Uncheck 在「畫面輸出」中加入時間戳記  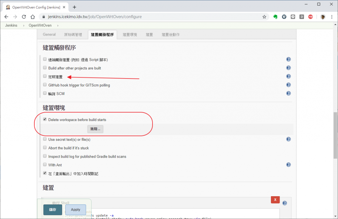45,173
